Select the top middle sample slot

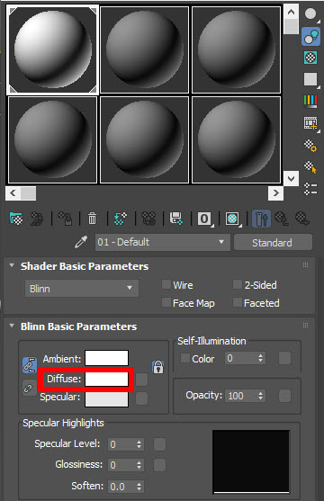click(x=145, y=49)
